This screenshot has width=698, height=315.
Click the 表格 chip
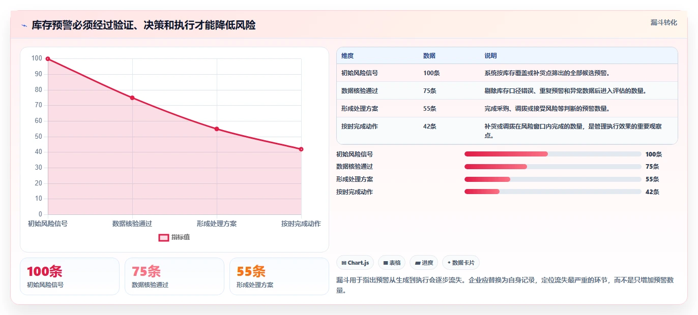[x=392, y=263]
